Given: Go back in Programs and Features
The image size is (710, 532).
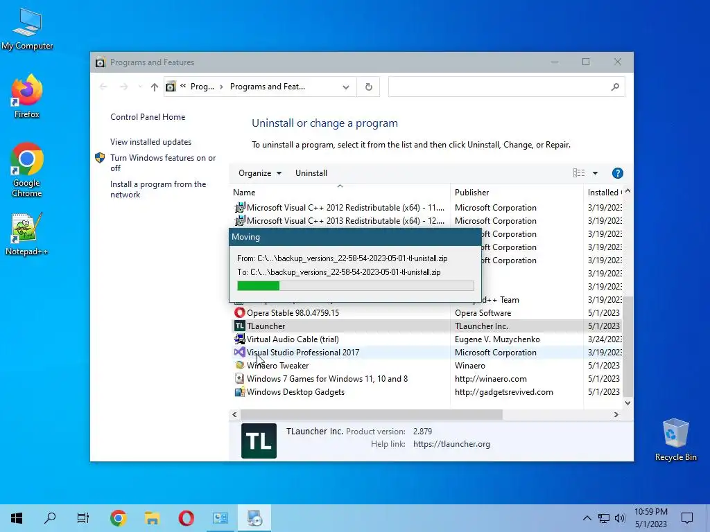Looking at the screenshot, I should point(103,87).
